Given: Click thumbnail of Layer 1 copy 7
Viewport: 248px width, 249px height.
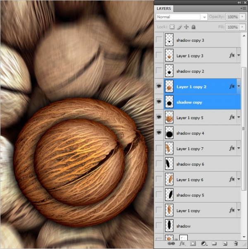Looking at the screenshot, I should coord(169,148).
